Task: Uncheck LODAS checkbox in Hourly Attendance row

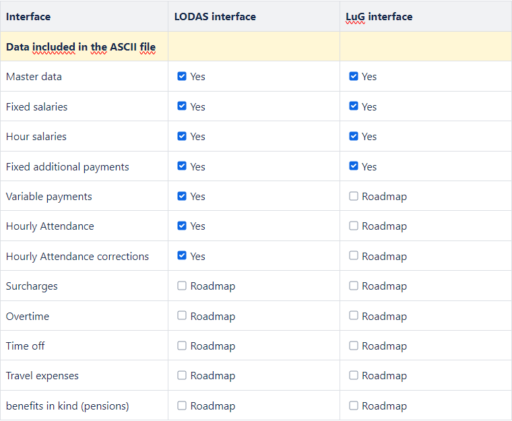Action: 182,226
